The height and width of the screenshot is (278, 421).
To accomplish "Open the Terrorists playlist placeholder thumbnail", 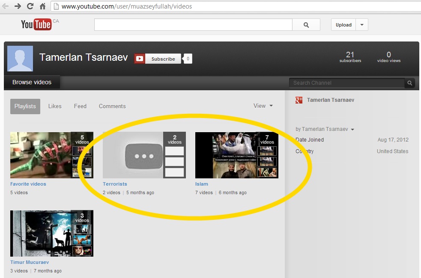I will click(x=144, y=155).
